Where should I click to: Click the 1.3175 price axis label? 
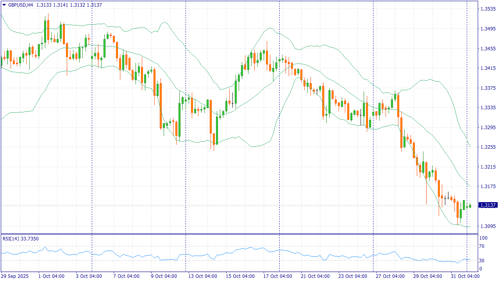[x=488, y=187]
